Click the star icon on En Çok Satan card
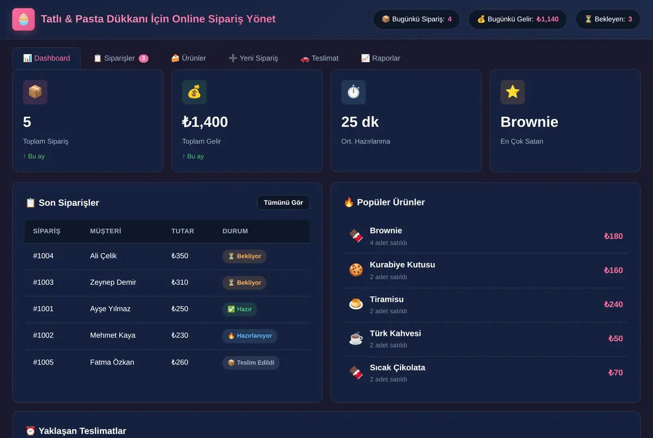 point(513,92)
